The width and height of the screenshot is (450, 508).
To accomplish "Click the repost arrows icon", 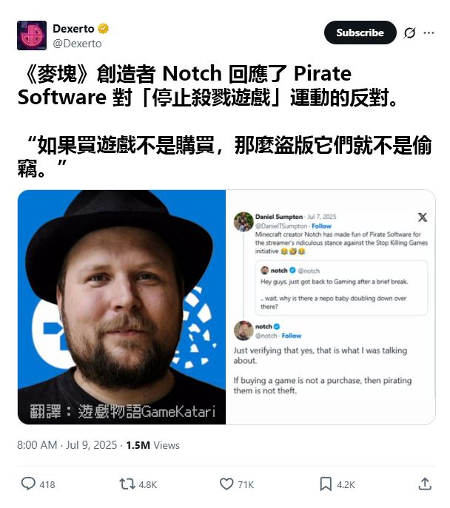I will click(127, 484).
